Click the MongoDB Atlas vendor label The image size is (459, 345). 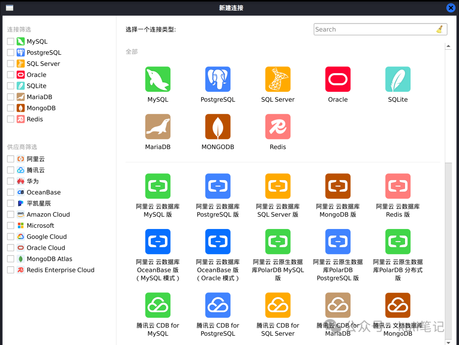pos(49,259)
